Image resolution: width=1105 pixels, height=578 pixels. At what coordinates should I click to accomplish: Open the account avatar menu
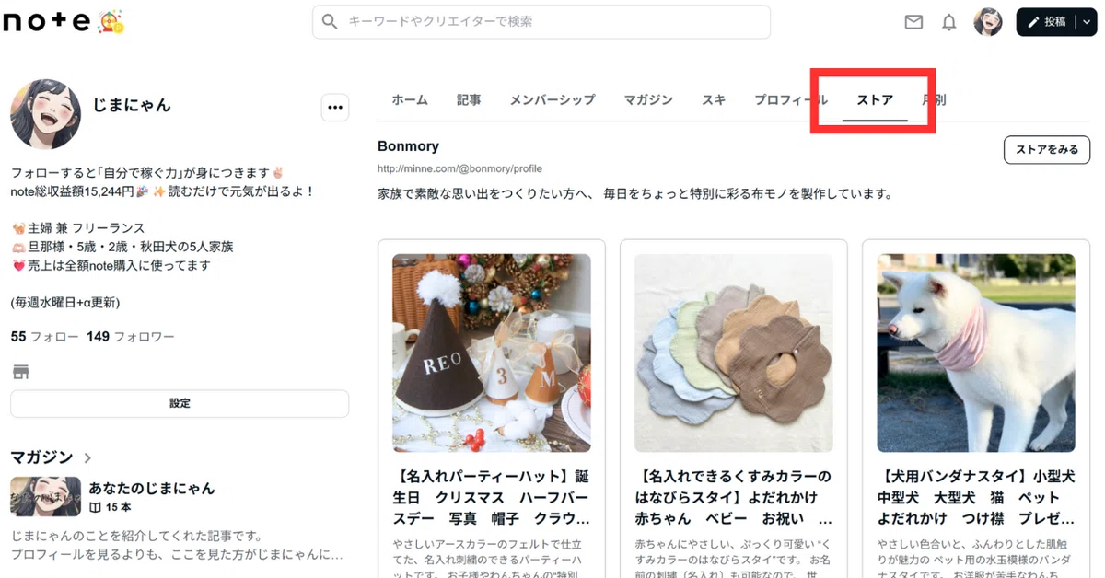988,22
